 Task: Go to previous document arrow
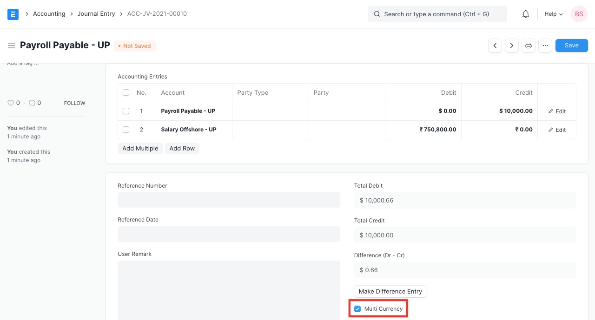click(495, 46)
